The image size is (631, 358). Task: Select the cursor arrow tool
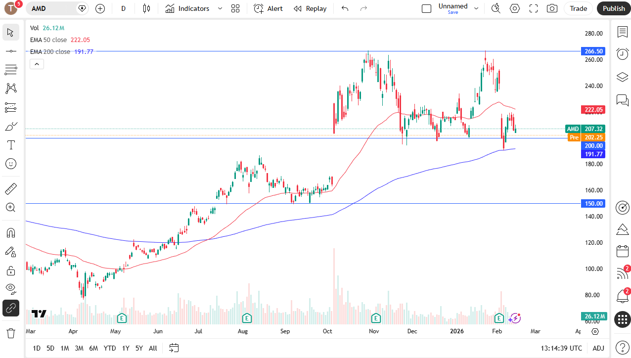10,33
